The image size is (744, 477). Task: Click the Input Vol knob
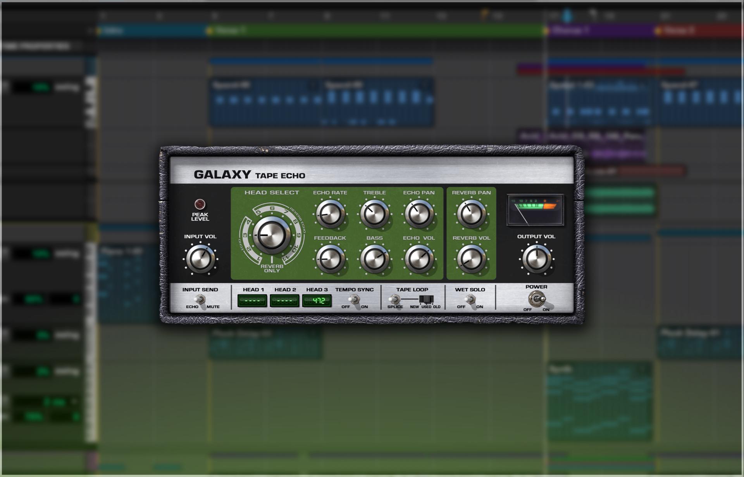(x=200, y=259)
